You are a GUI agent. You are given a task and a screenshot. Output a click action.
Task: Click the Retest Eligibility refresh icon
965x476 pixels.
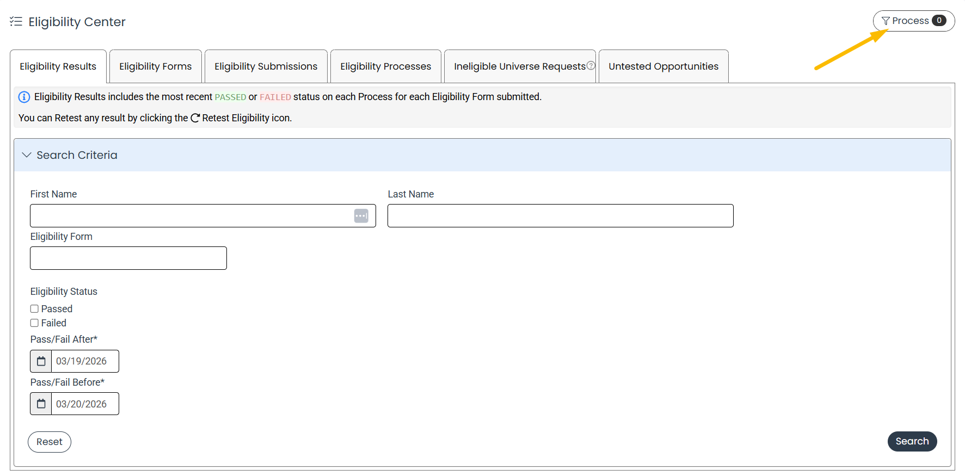[195, 118]
